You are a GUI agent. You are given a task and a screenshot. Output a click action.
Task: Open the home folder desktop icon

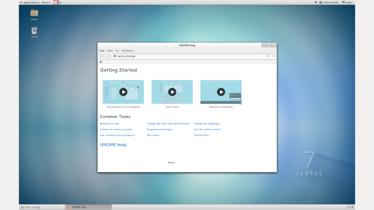tap(34, 14)
